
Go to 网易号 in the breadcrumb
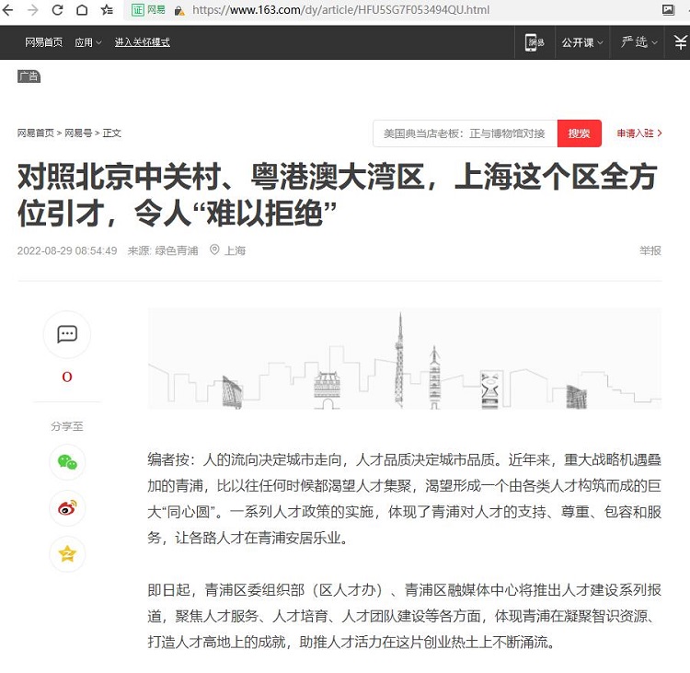pos(77,133)
